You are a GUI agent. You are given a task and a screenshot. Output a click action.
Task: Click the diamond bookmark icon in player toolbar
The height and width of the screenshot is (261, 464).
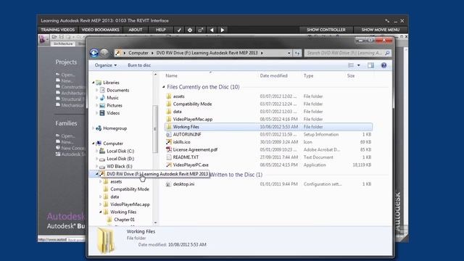190,30
